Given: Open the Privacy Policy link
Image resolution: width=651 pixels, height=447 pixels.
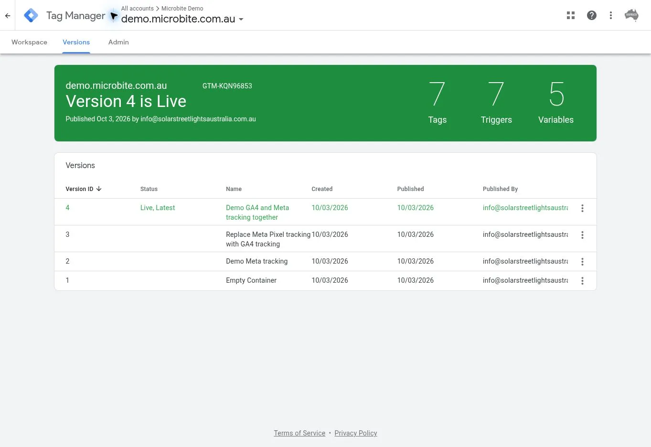Looking at the screenshot, I should 356,433.
